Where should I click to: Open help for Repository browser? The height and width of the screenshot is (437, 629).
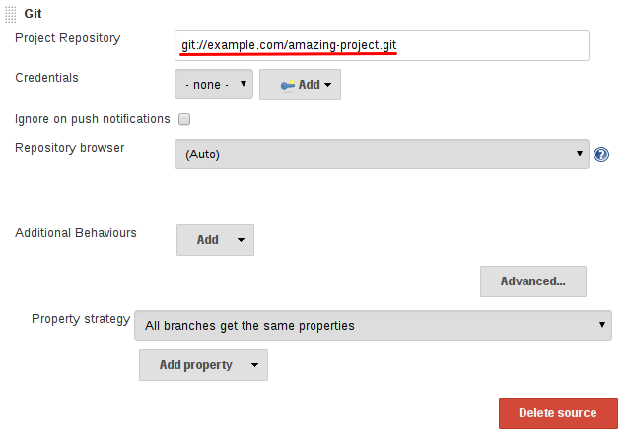tap(600, 155)
